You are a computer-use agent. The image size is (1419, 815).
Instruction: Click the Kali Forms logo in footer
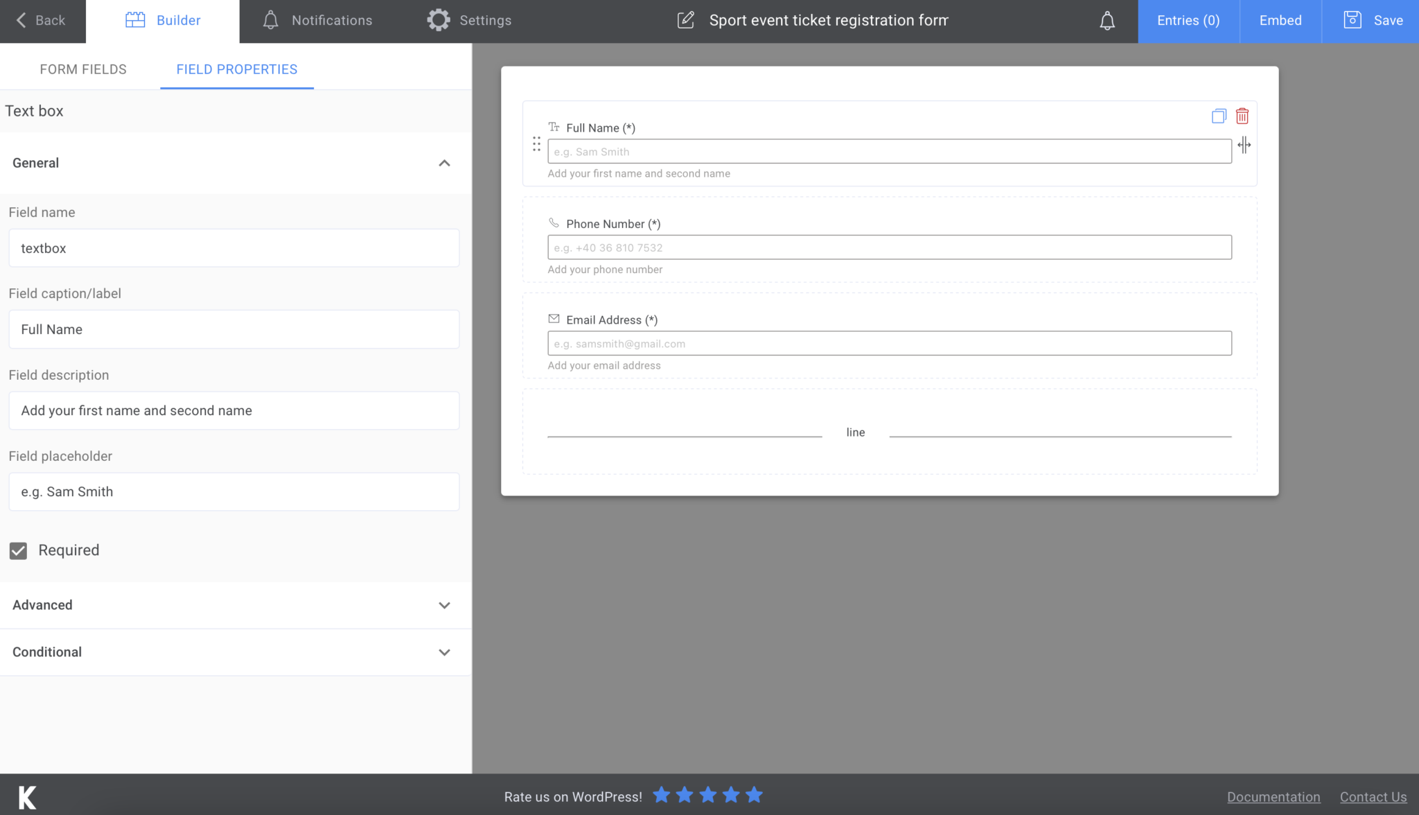26,797
